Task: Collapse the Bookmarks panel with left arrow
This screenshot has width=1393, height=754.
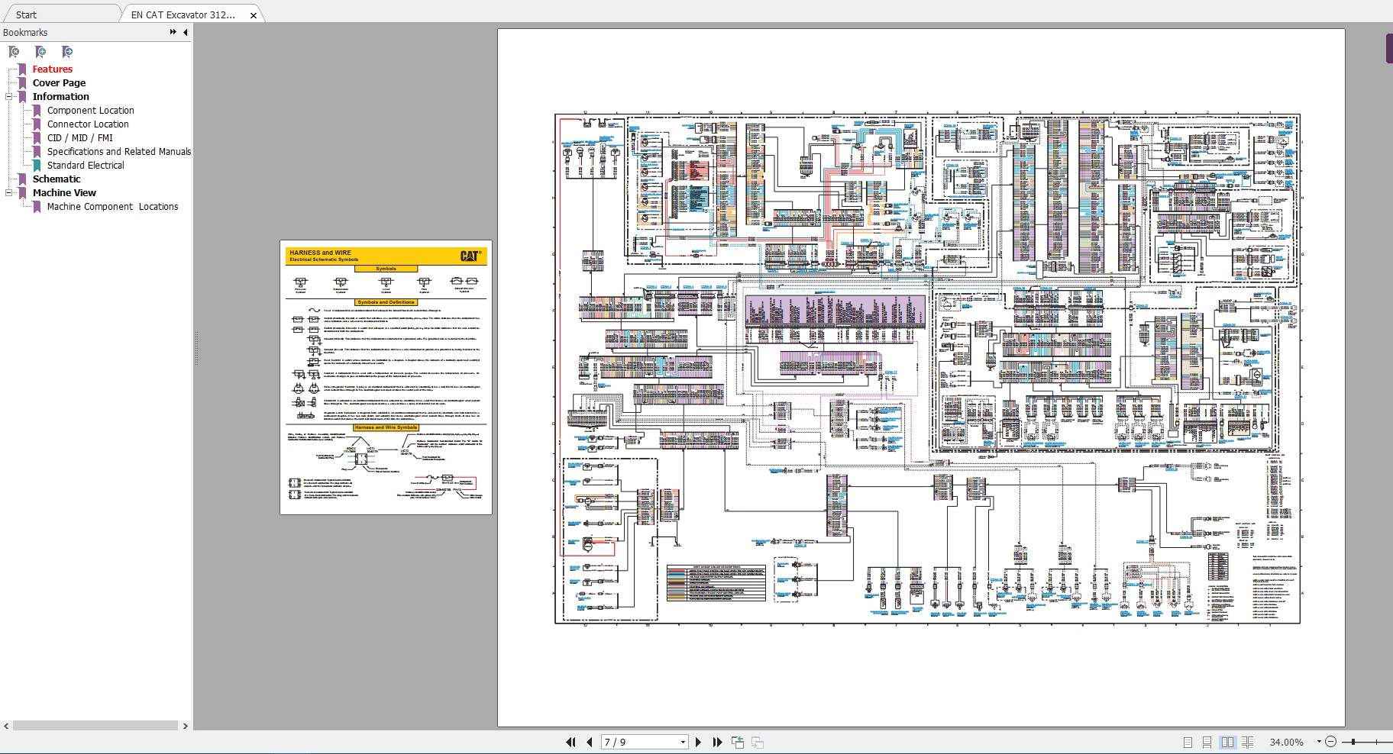Action: [x=185, y=32]
